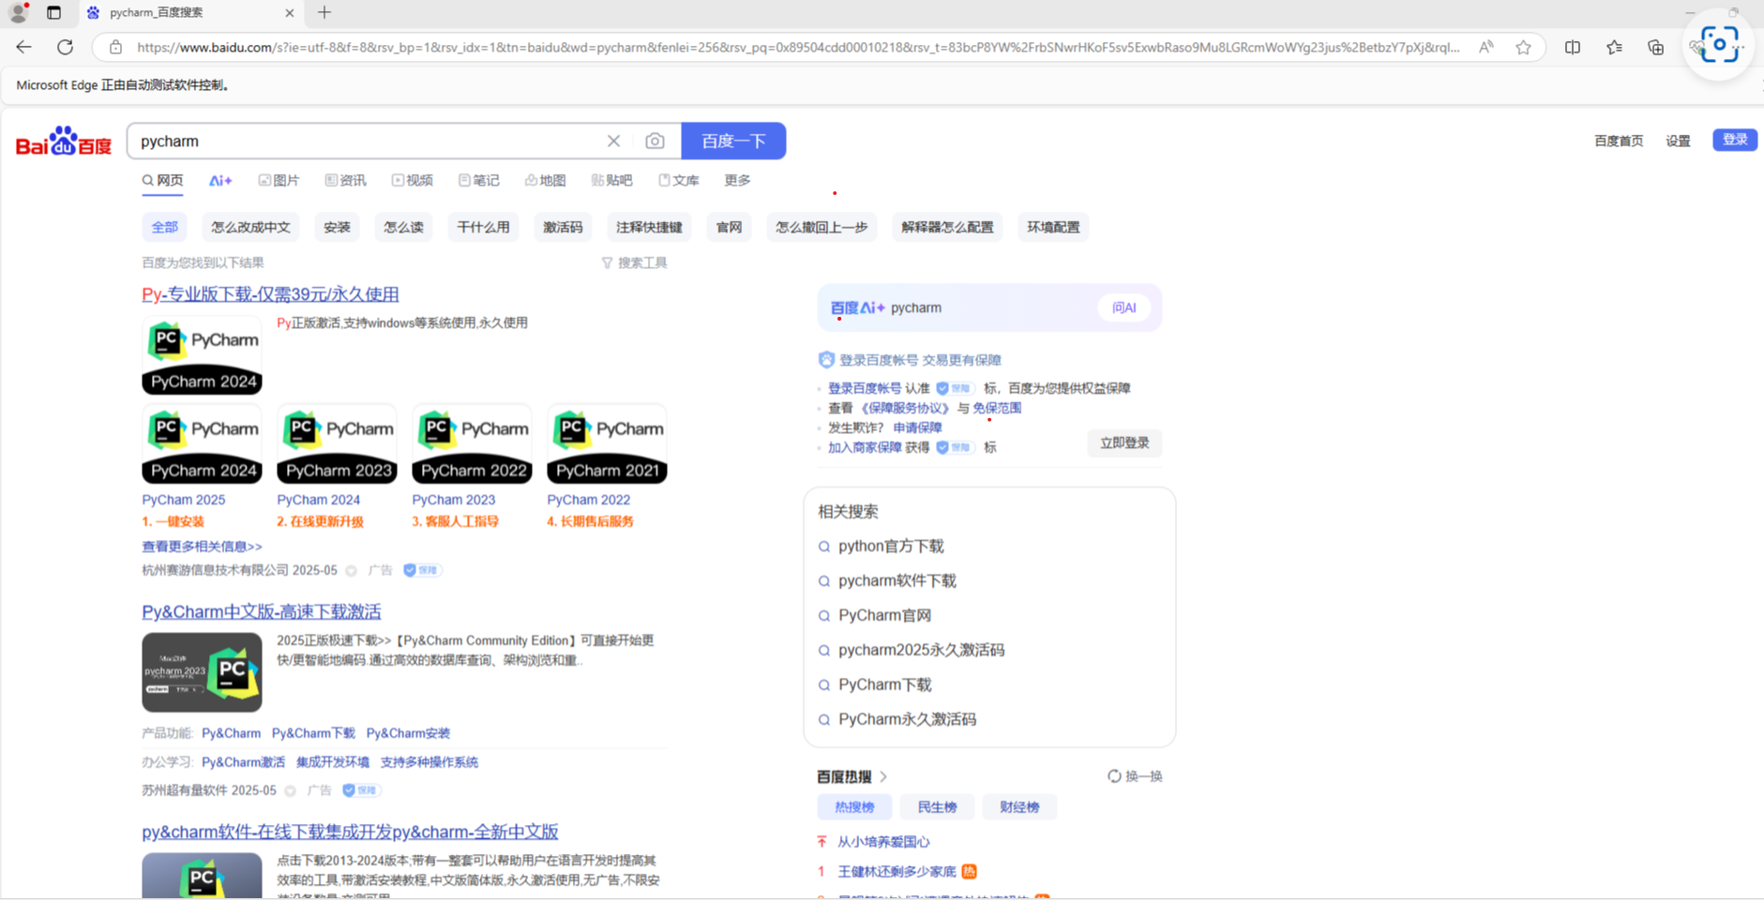Switch to the 文库 tab
1764x900 pixels.
pyautogui.click(x=678, y=180)
